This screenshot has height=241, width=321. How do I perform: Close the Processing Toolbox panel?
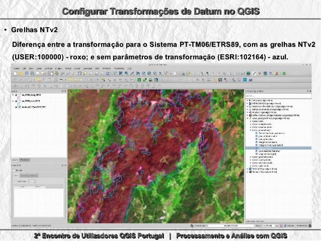[x=310, y=91]
